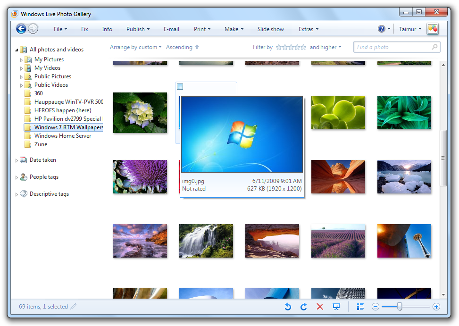
Task: Click the Slide show toolbar button
Action: pos(270,29)
